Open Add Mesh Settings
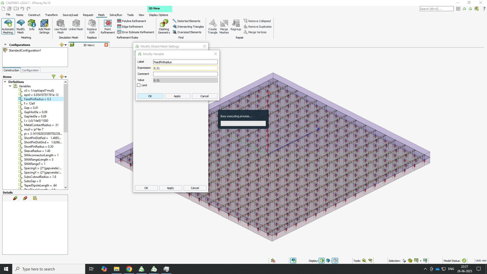 [44, 26]
